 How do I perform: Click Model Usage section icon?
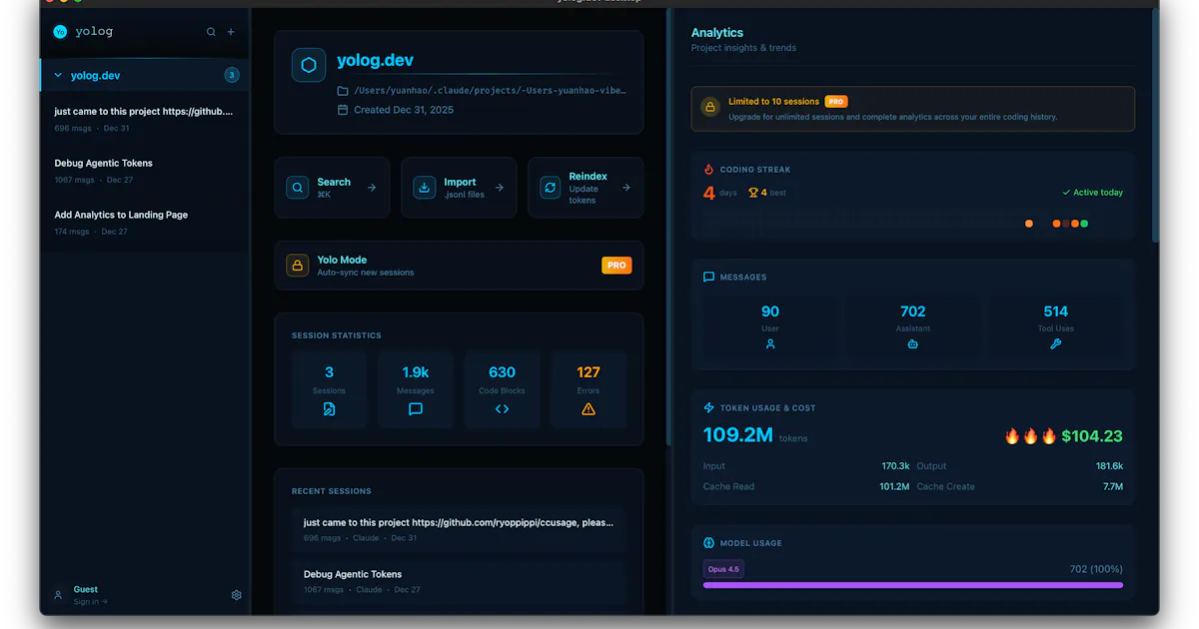click(x=709, y=543)
